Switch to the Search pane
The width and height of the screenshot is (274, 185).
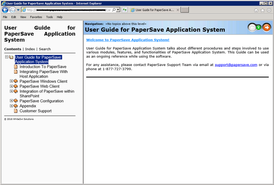[45, 49]
